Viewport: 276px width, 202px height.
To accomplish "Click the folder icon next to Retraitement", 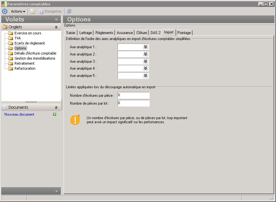I will (x=11, y=63).
